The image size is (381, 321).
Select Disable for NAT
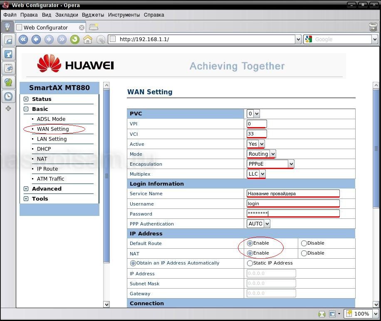coord(304,253)
